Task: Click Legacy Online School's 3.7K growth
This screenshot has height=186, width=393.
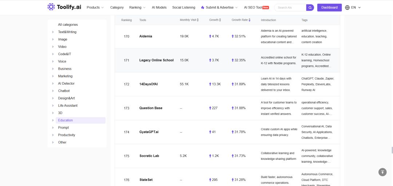Action: coord(214,60)
